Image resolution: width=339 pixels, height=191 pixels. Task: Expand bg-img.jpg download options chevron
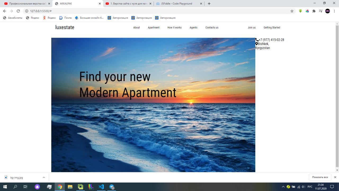(x=44, y=177)
